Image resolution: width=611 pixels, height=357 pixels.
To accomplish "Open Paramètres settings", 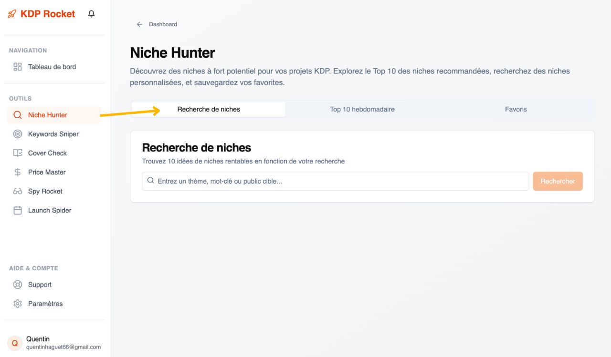I will [x=54, y=304].
